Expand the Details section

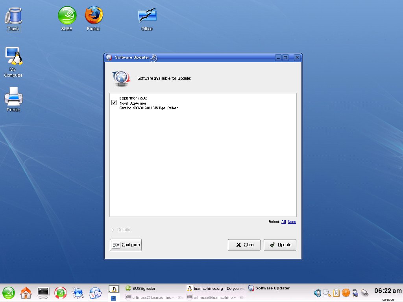pos(121,230)
